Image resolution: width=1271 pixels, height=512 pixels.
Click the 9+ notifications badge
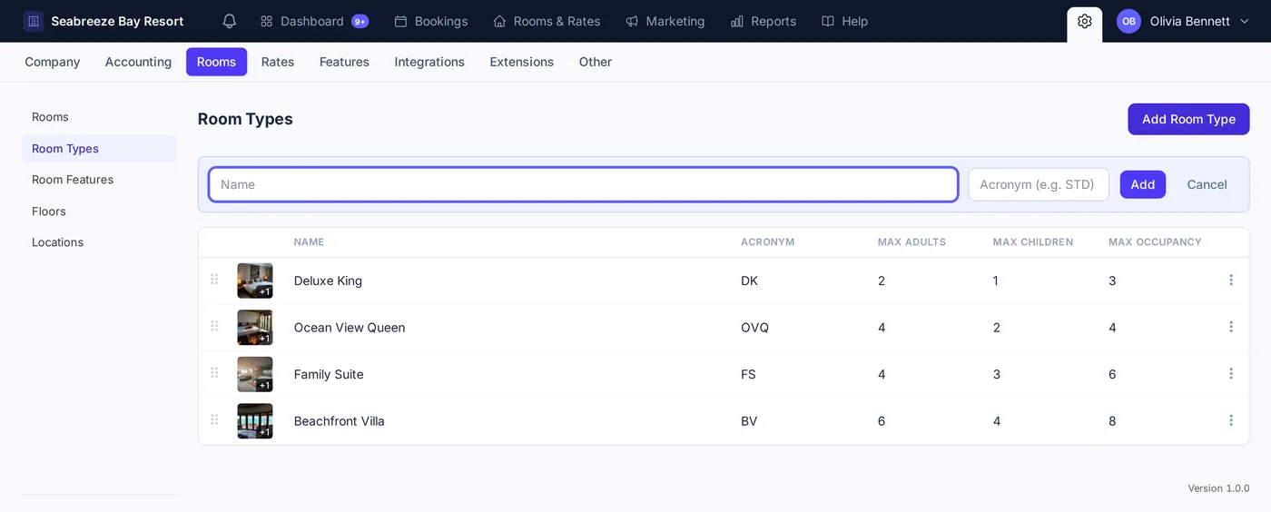click(x=360, y=21)
